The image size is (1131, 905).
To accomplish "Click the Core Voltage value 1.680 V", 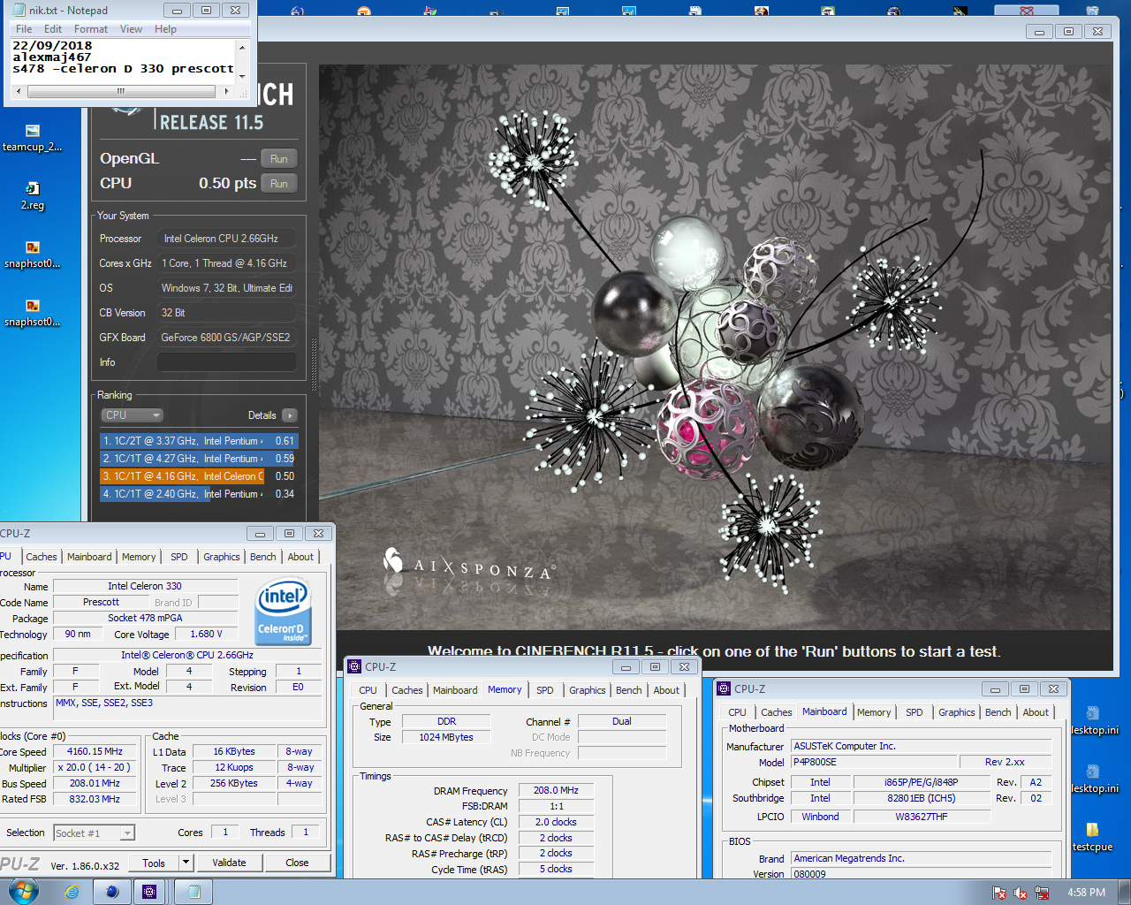I will tap(206, 634).
